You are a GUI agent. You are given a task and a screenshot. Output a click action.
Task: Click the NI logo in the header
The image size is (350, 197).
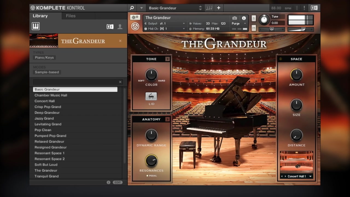pyautogui.click(x=314, y=8)
